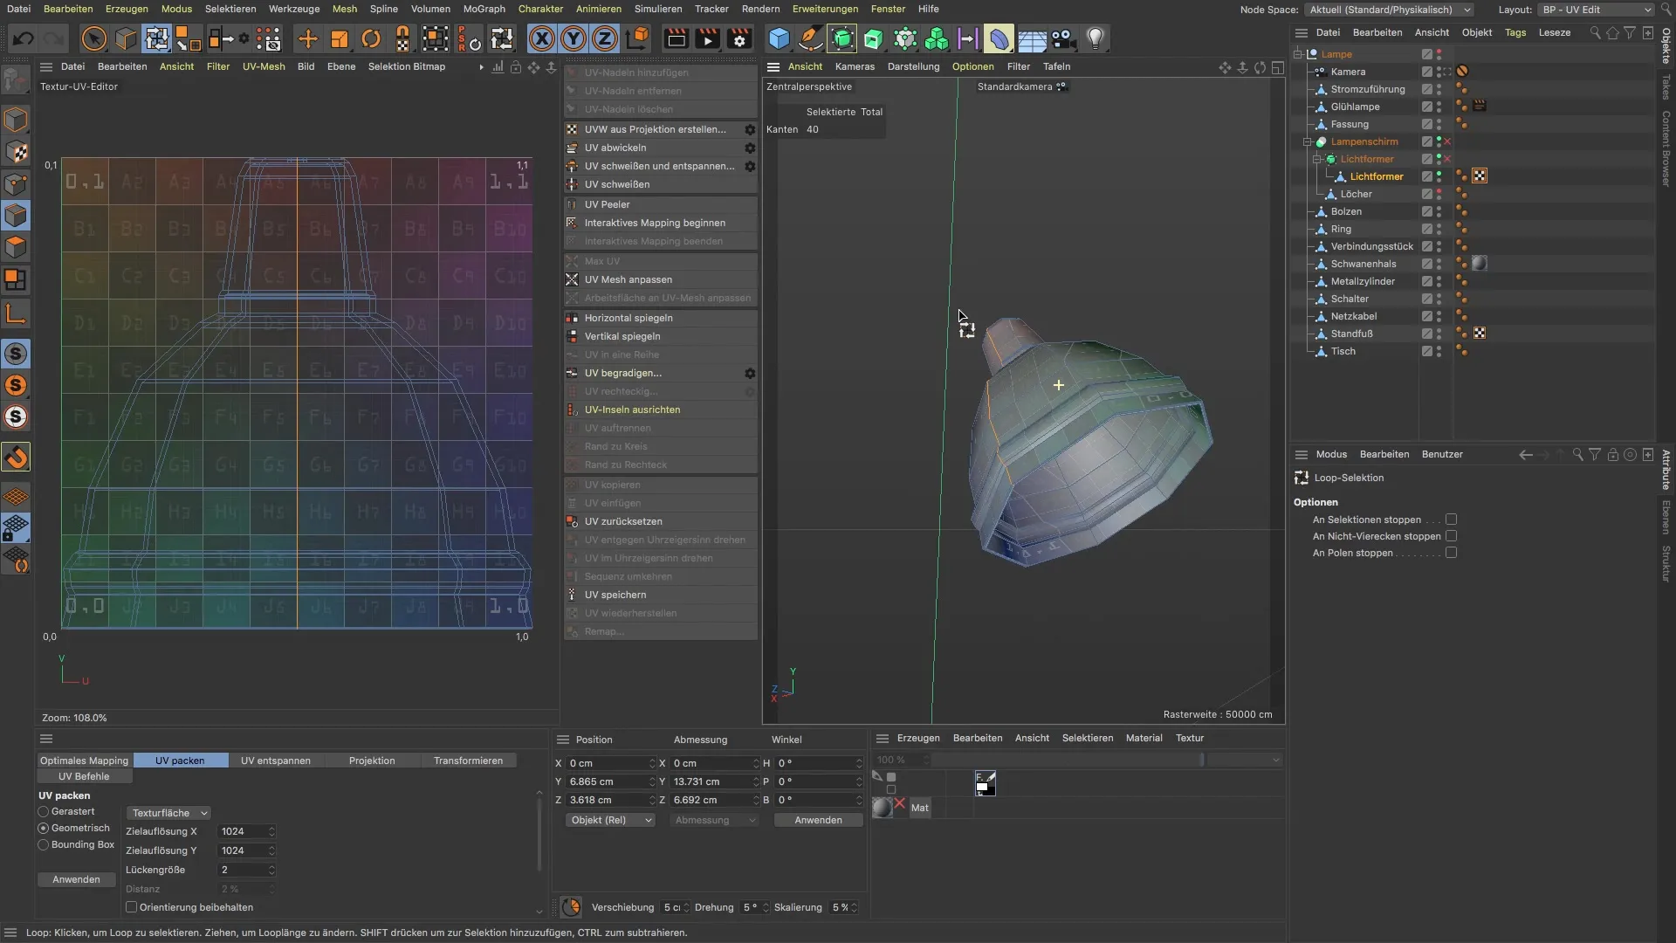Click the Floor/environment icon in toolbar
The width and height of the screenshot is (1676, 943).
pos(1032,38)
